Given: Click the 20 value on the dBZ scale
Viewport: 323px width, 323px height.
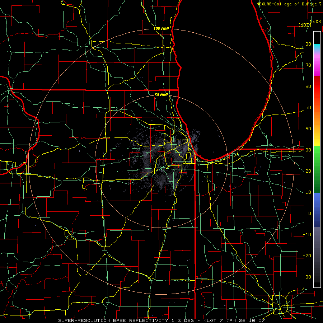Looking at the screenshot, I should click(x=308, y=171).
